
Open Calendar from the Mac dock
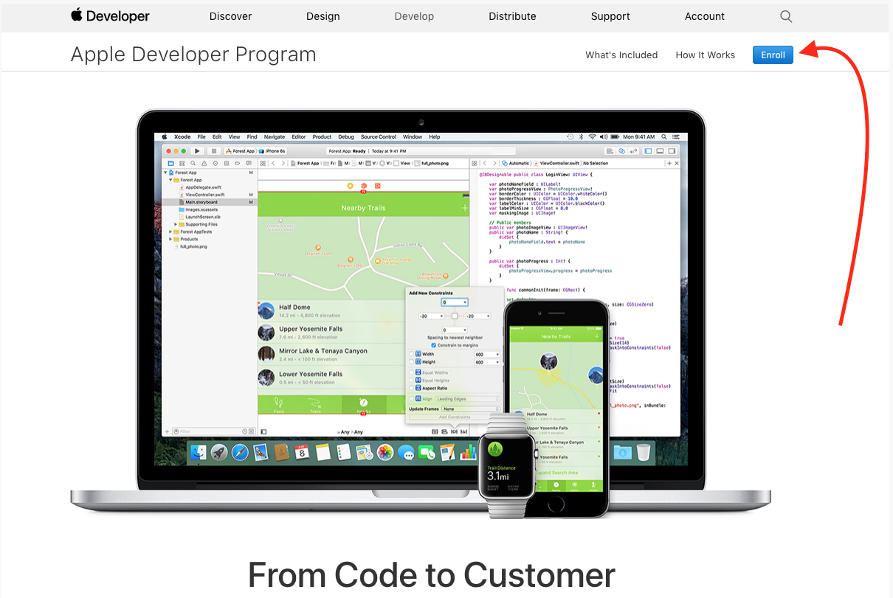tap(302, 453)
